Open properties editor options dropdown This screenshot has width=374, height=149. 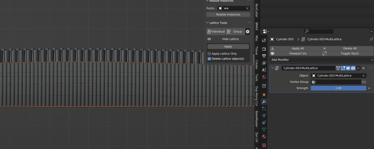371,31
